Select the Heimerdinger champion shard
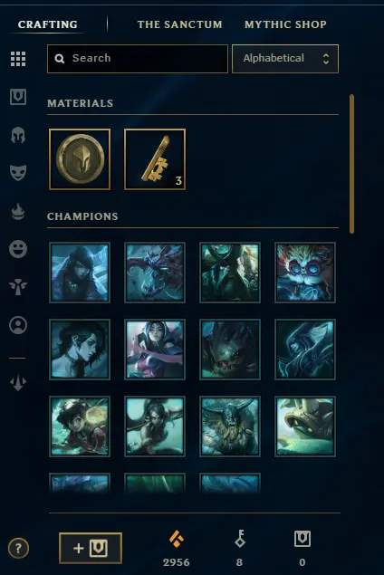The width and height of the screenshot is (384, 575). pos(305,273)
